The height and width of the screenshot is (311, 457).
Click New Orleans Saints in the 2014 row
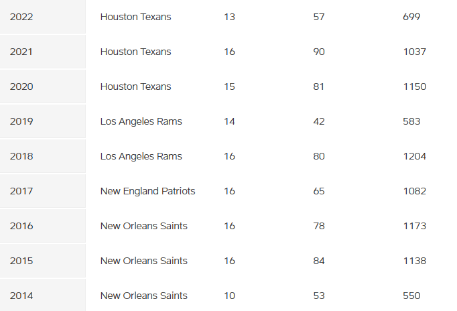click(x=143, y=296)
